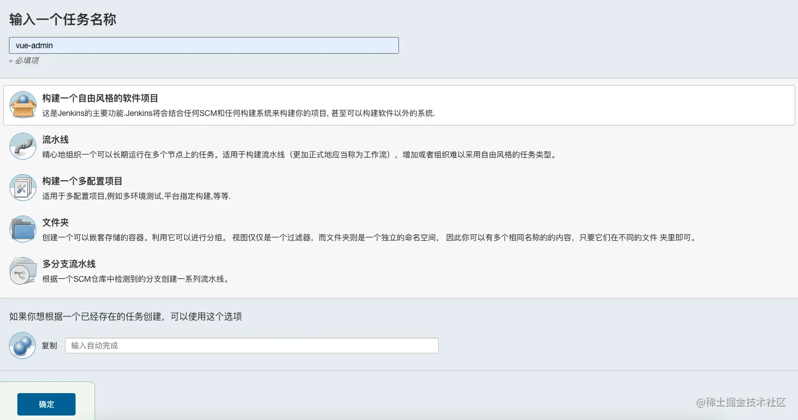The height and width of the screenshot is (420, 798).
Task: Select 构建一个自由风格的软件项目 title
Action: tap(100, 99)
